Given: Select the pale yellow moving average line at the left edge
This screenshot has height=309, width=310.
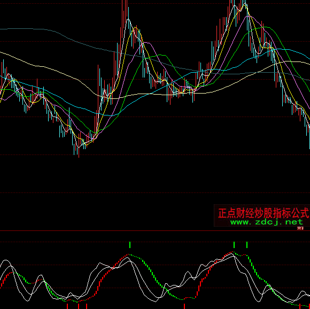Looking at the screenshot, I should (x=12, y=56).
